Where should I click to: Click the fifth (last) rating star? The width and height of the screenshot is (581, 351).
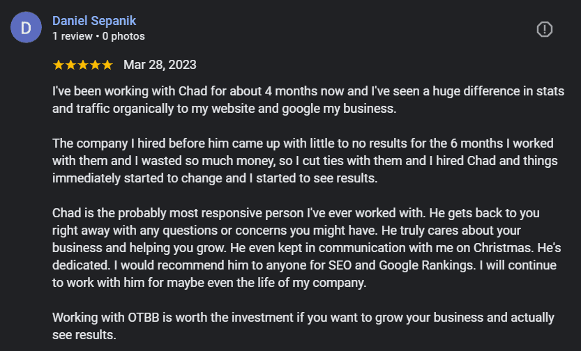tap(107, 65)
